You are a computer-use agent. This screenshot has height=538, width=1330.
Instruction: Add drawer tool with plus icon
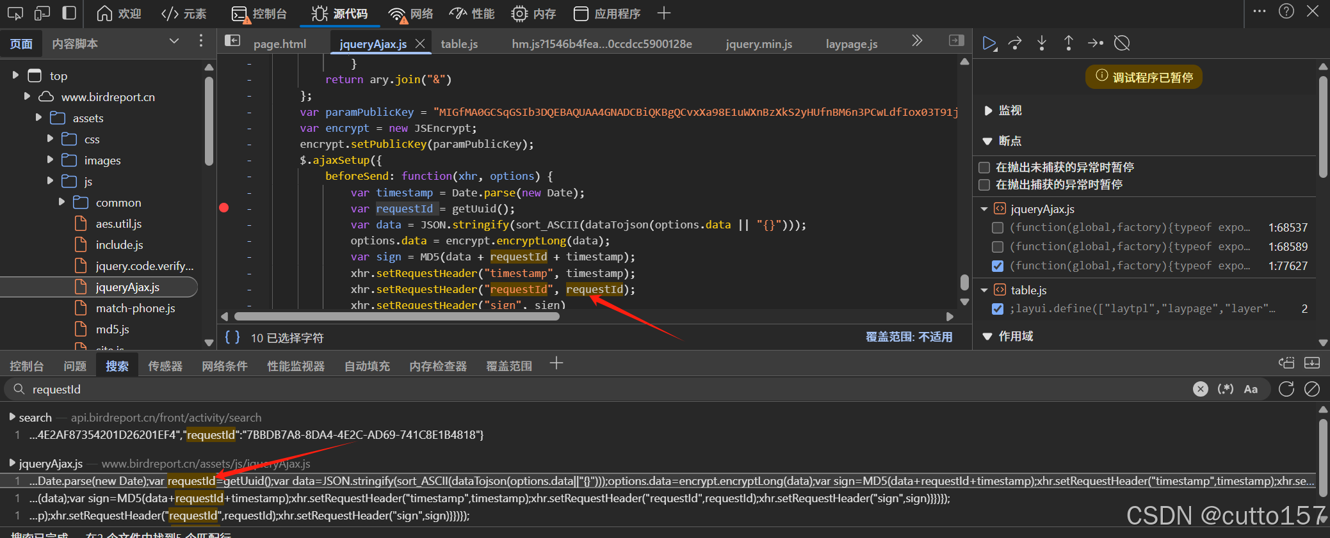click(556, 364)
